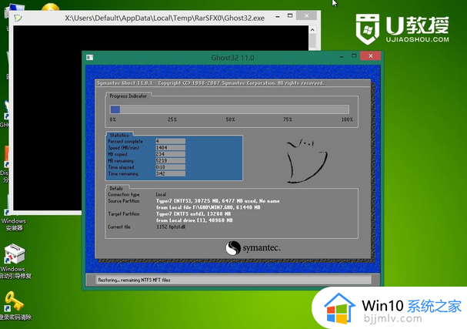
Task: Click the MB remaining value 5219
Action: click(x=170, y=161)
